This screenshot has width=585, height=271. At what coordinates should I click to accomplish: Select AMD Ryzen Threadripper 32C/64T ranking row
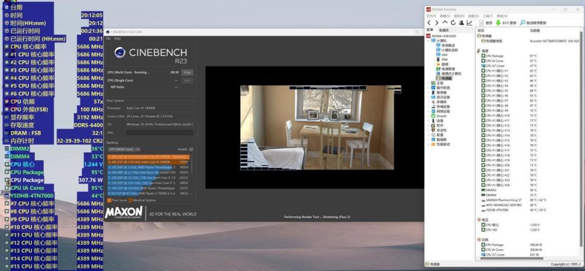click(x=149, y=167)
